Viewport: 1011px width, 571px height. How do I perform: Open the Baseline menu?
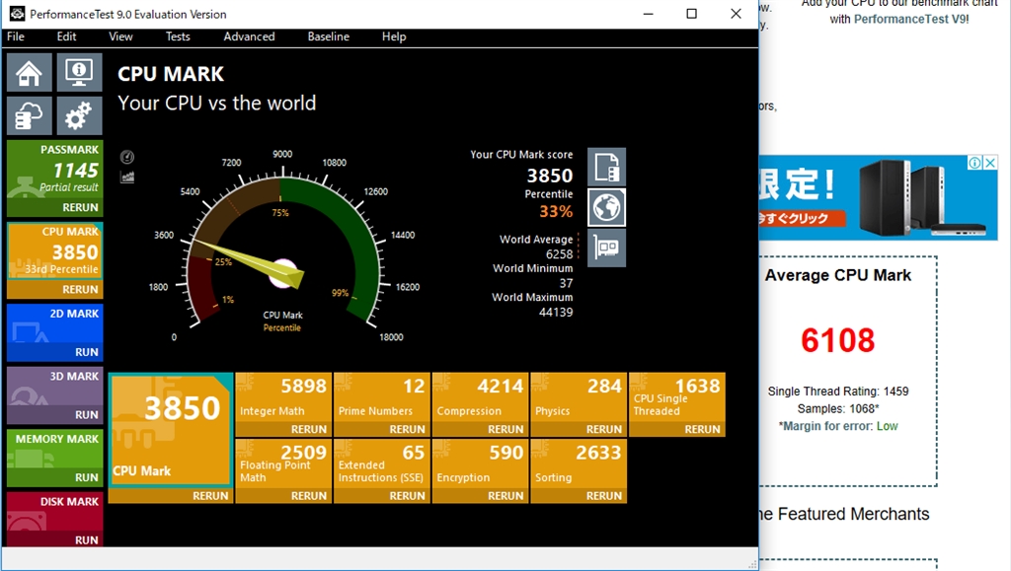[328, 36]
